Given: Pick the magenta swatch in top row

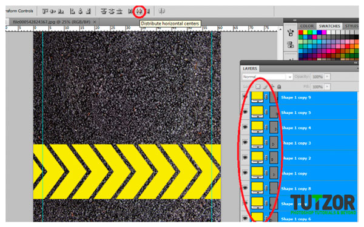Looking at the screenshot, I should (x=324, y=32).
